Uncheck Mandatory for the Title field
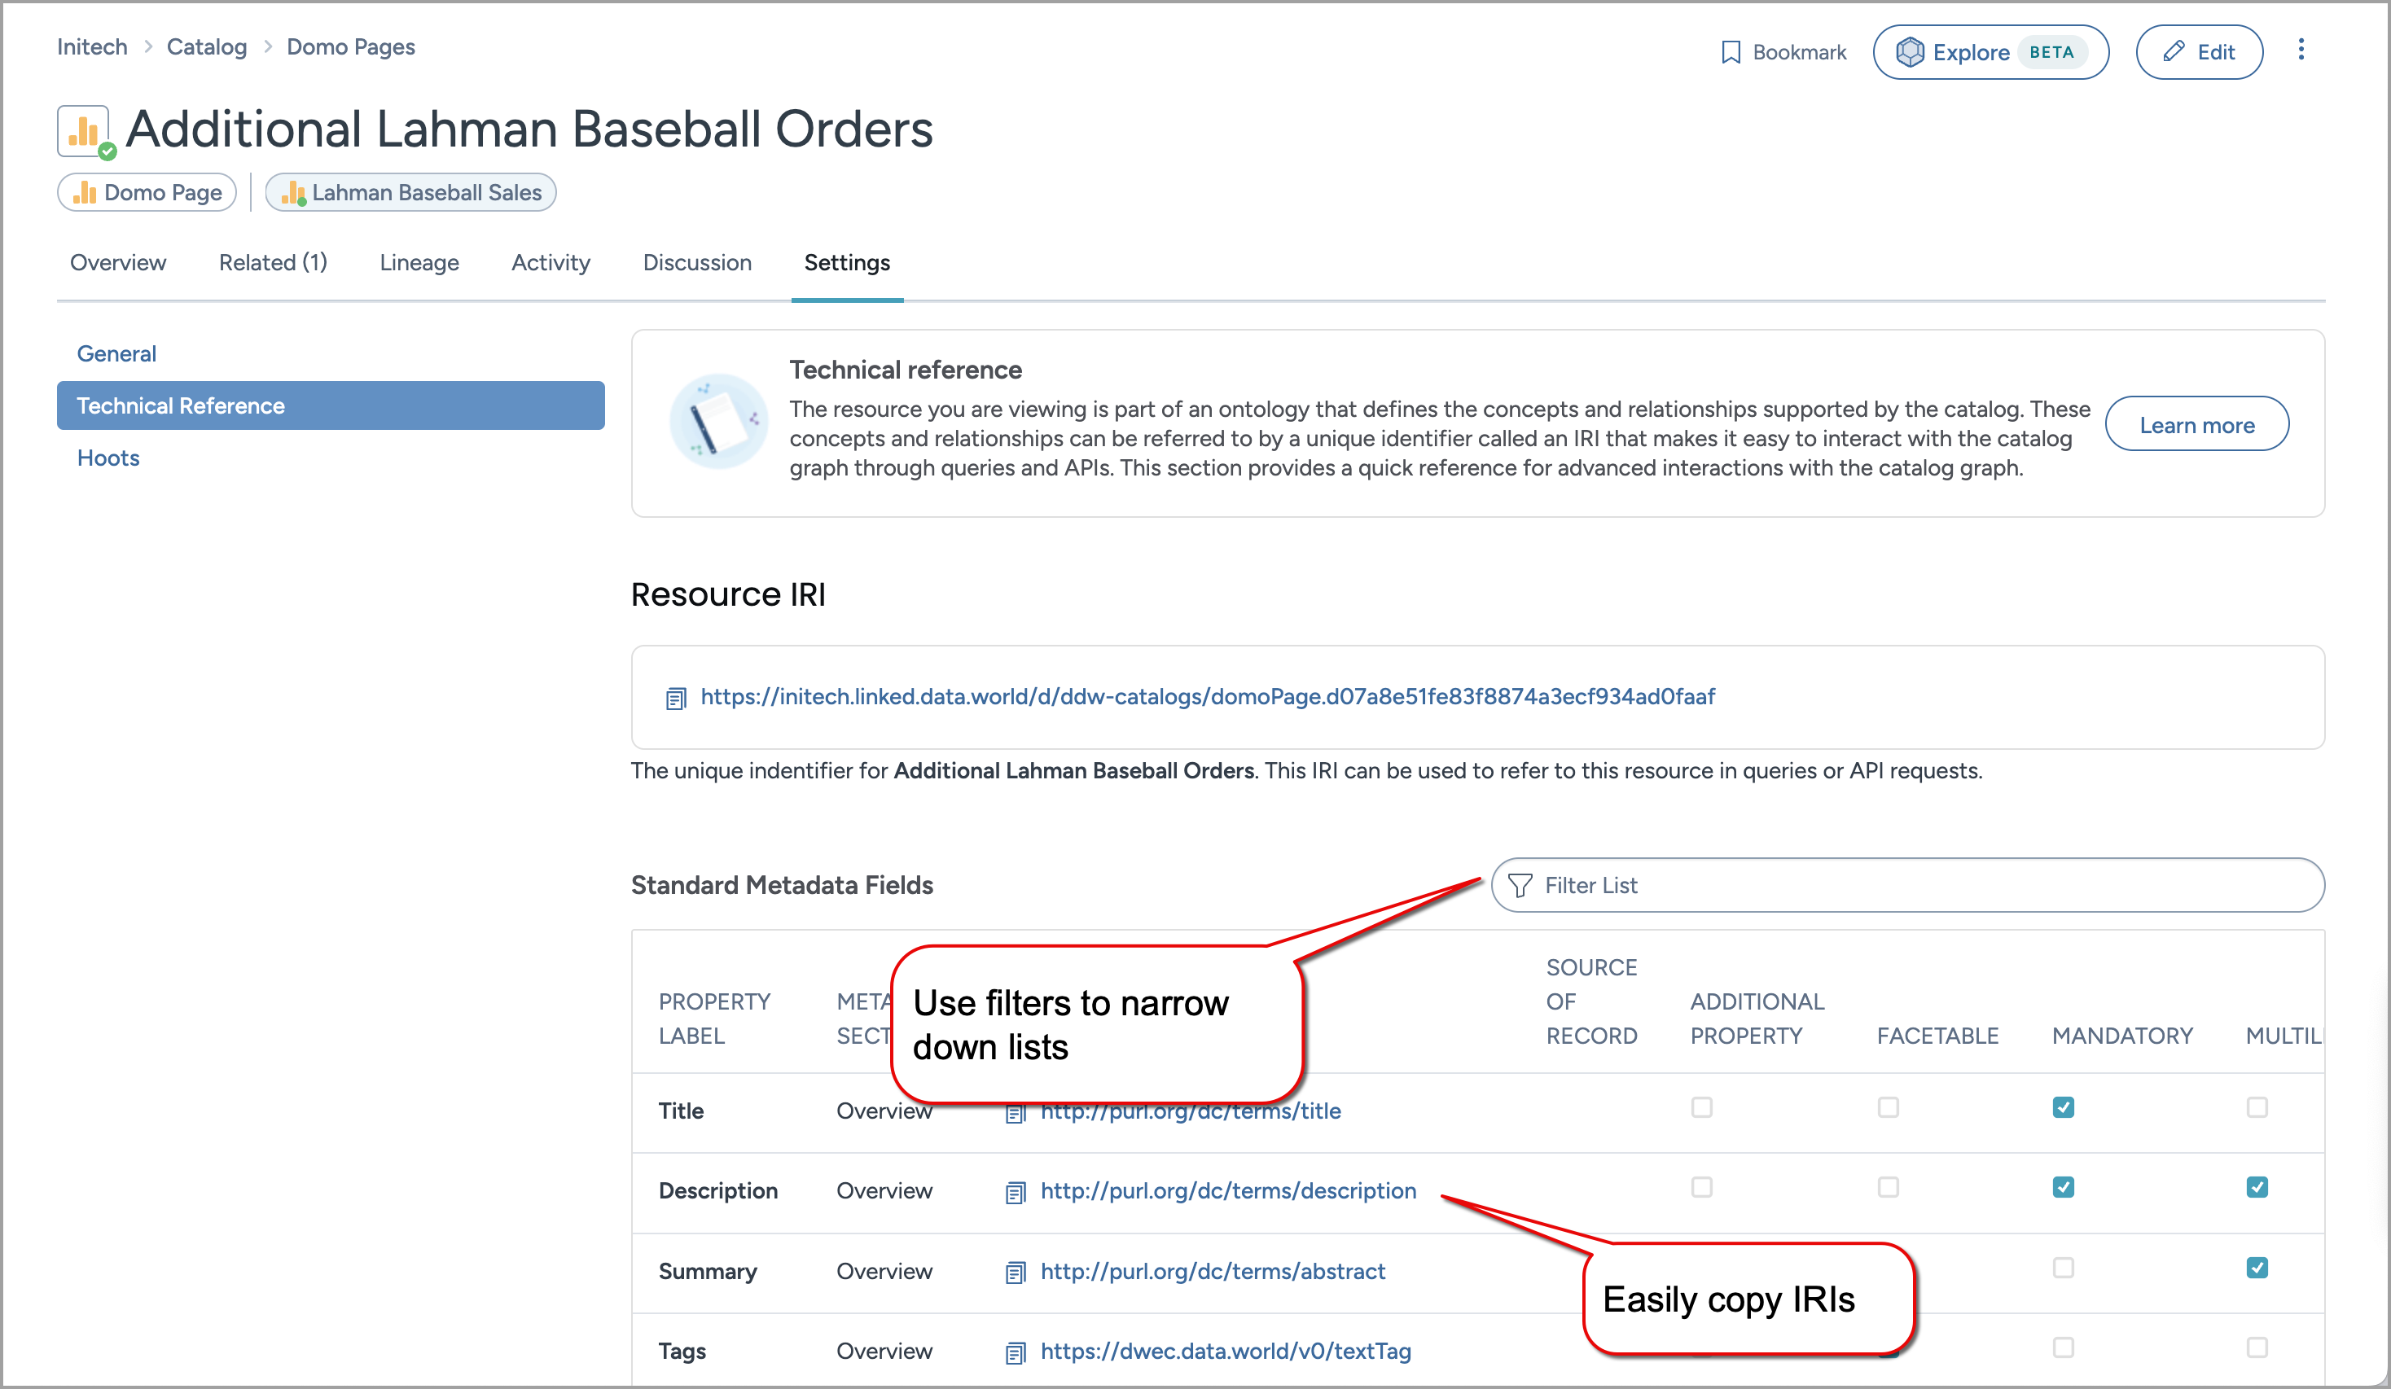 [2063, 1106]
